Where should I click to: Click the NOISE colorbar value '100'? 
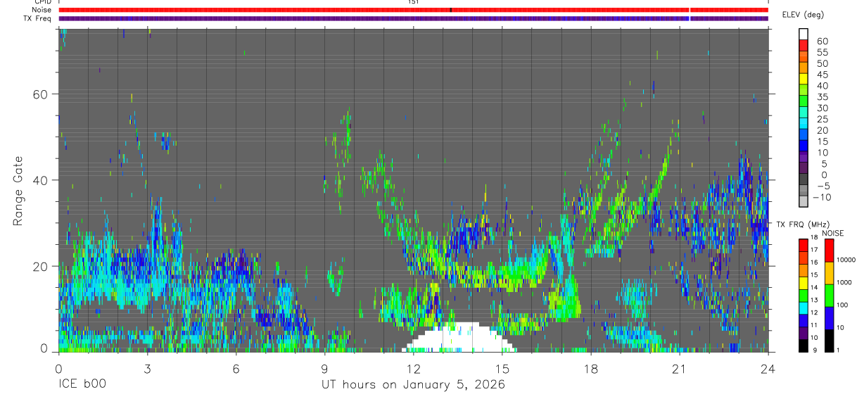click(844, 305)
